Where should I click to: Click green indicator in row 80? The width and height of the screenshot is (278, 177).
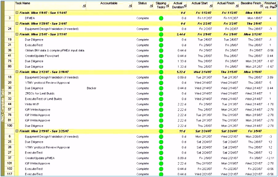click(x=161, y=67)
